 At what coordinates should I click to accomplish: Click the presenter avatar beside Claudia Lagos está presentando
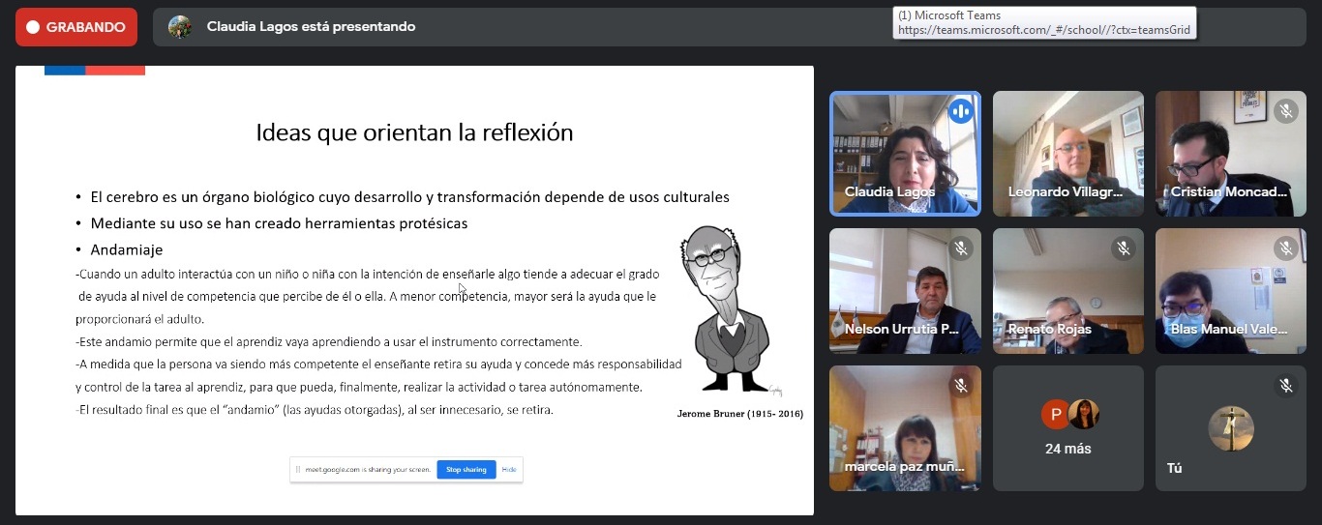coord(180,27)
